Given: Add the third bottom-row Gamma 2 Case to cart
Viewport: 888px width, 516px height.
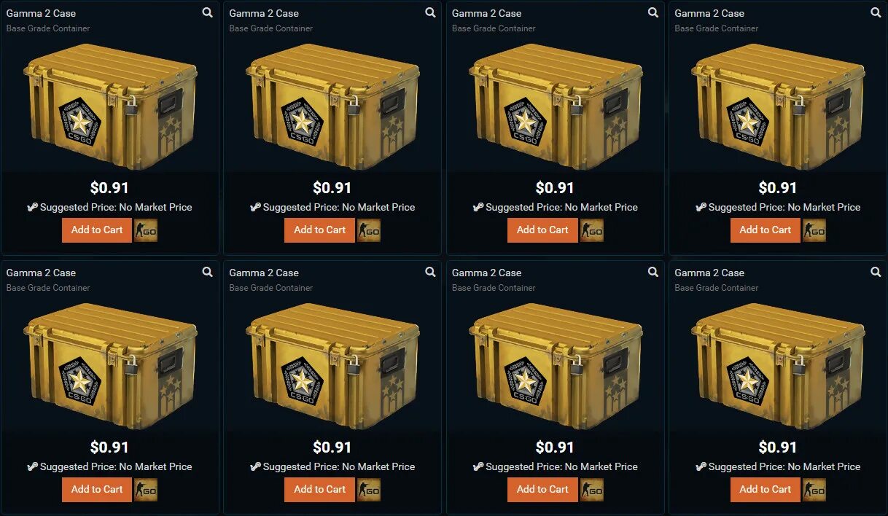Looking at the screenshot, I should click(x=542, y=490).
